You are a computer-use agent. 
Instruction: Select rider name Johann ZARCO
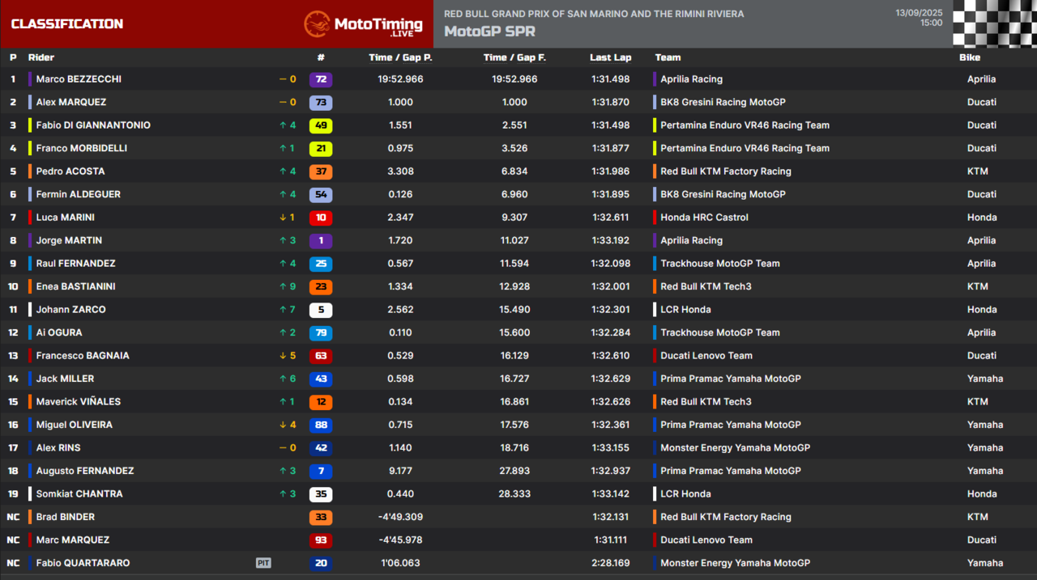[x=70, y=310]
